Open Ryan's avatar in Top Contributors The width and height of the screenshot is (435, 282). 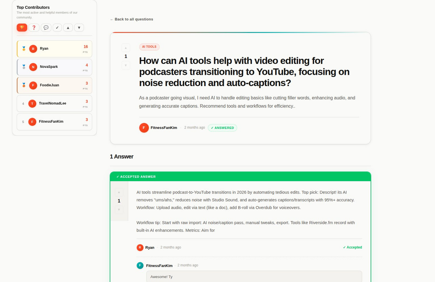pos(33,49)
